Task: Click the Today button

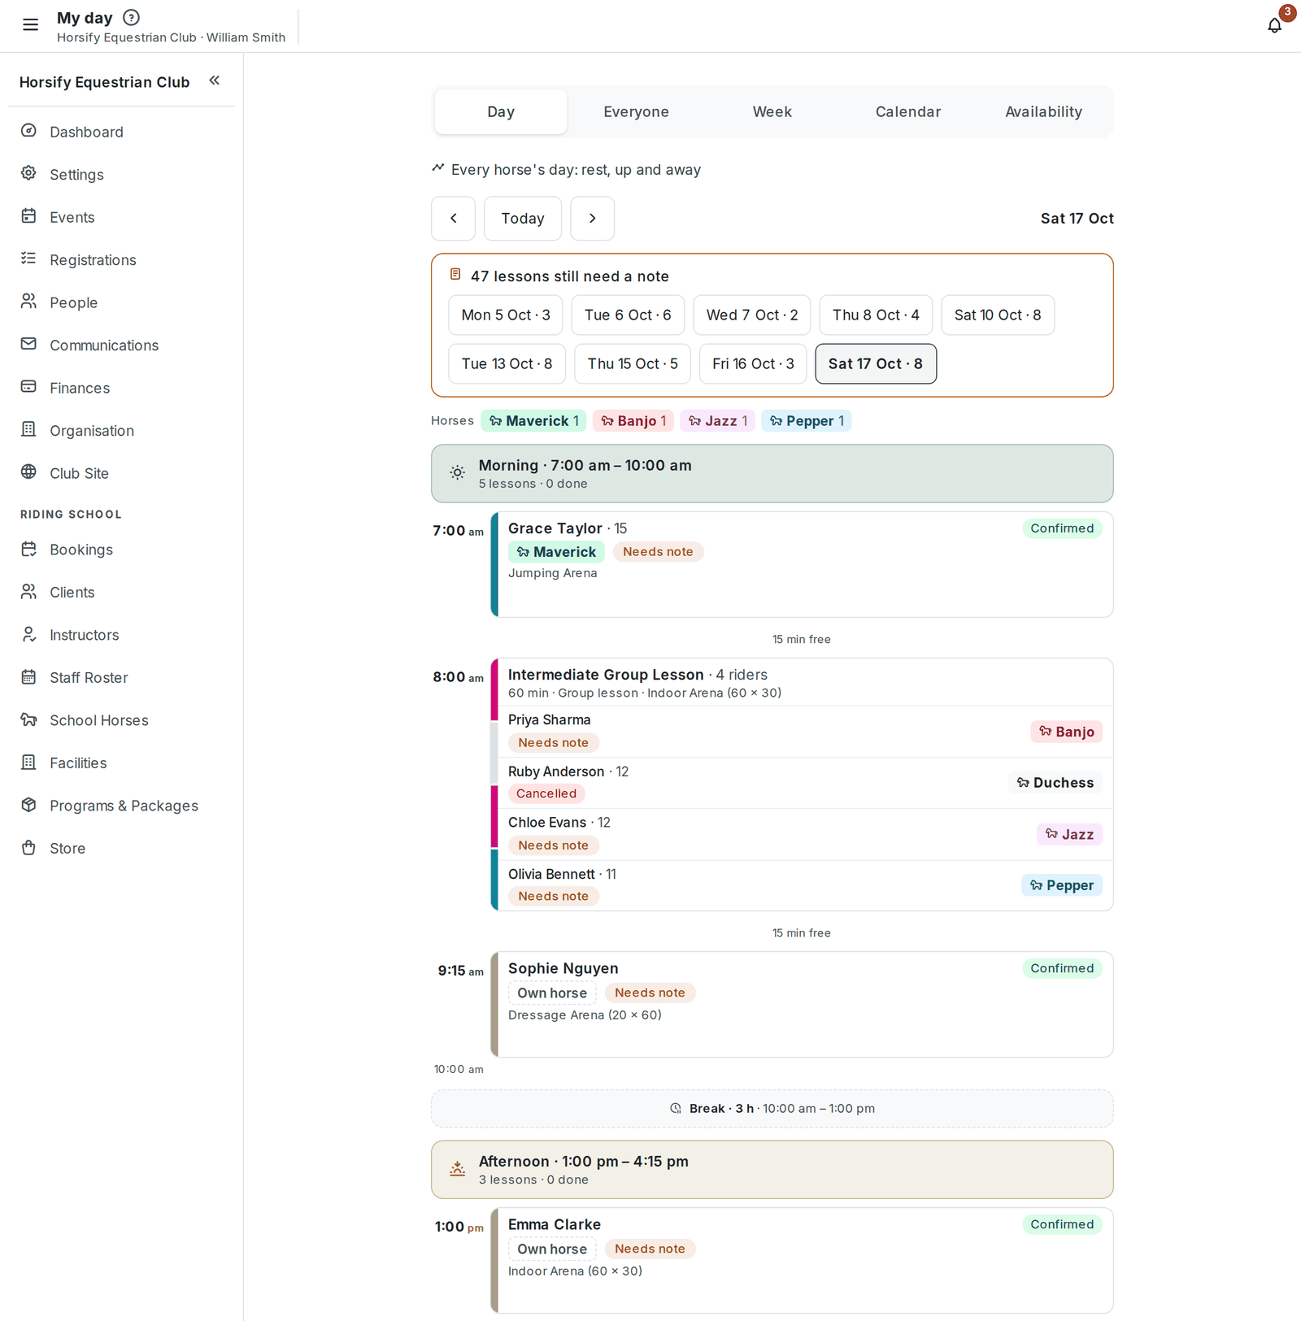Action: (523, 219)
